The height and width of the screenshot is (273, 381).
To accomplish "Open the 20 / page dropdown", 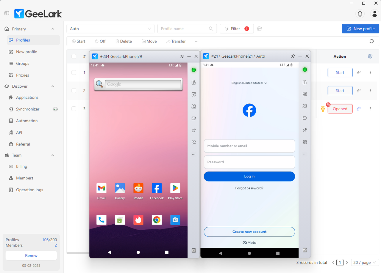I will (365, 263).
